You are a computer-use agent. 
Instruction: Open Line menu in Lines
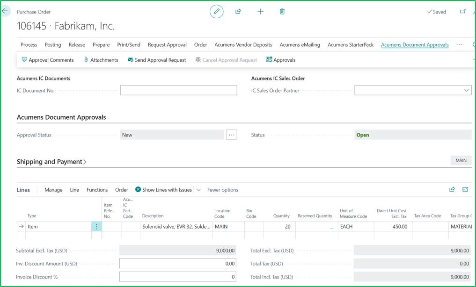[x=74, y=190]
